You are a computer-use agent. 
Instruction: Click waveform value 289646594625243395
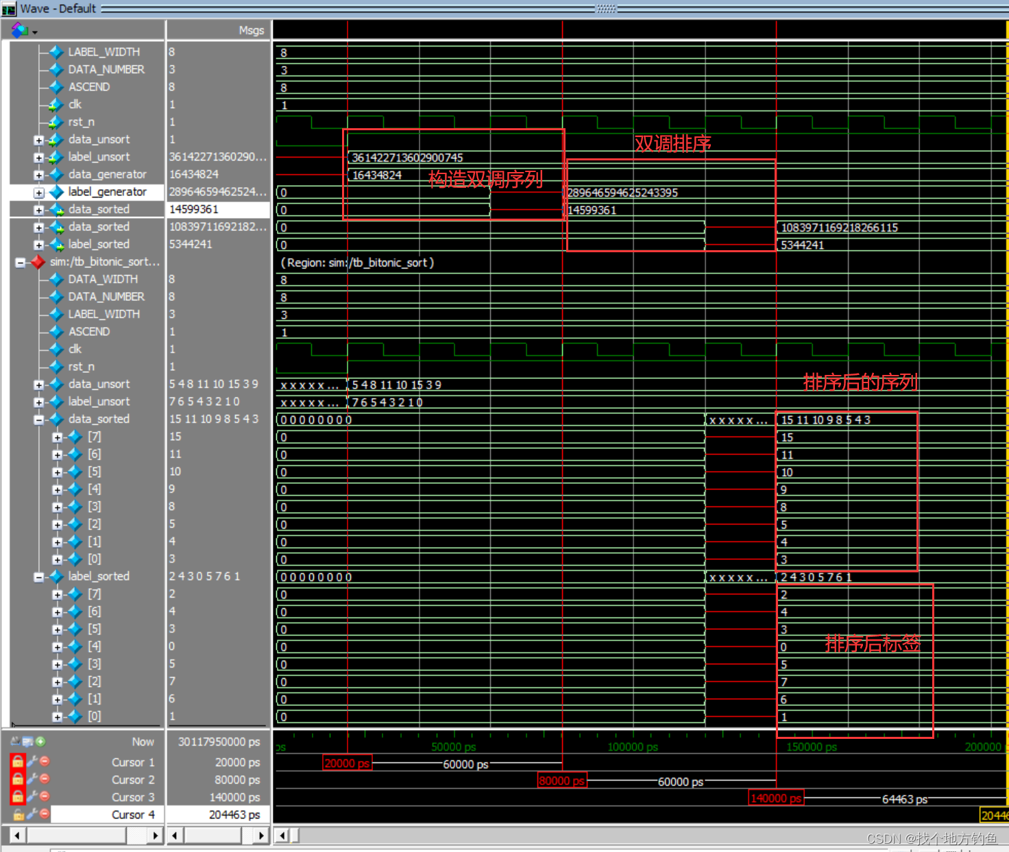point(622,193)
